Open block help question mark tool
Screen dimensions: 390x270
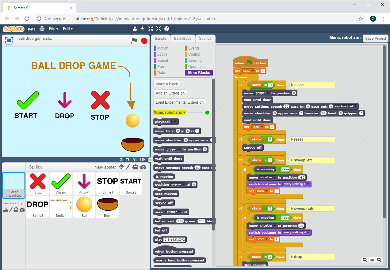coord(166,29)
